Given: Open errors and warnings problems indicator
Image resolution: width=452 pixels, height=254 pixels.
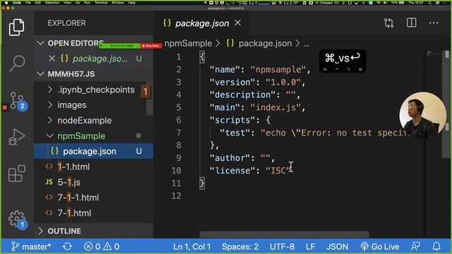Looking at the screenshot, I should (x=102, y=246).
